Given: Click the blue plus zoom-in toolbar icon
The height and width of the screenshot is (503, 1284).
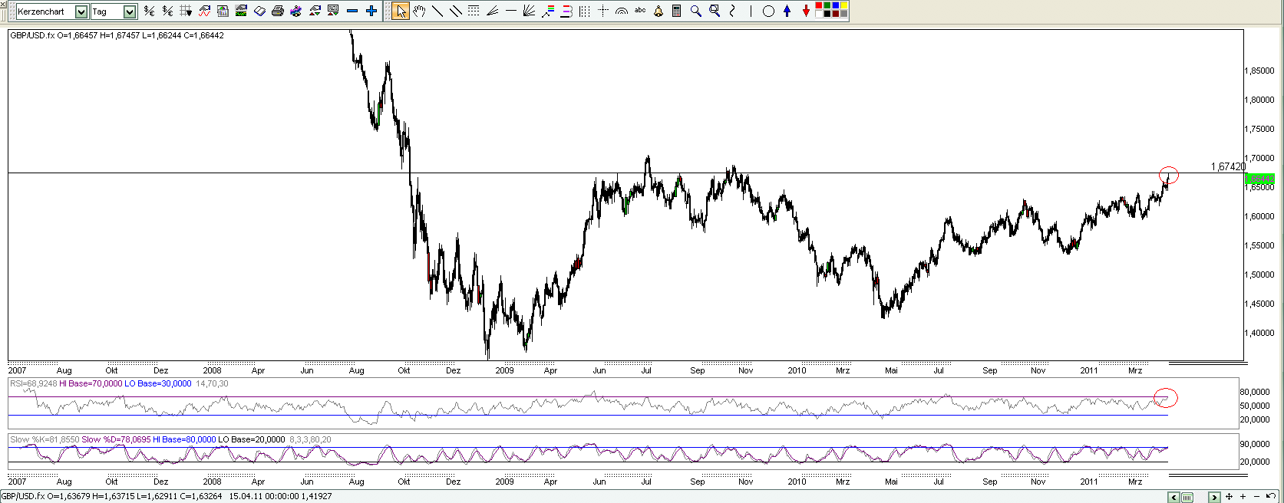Looking at the screenshot, I should pyautogui.click(x=371, y=11).
